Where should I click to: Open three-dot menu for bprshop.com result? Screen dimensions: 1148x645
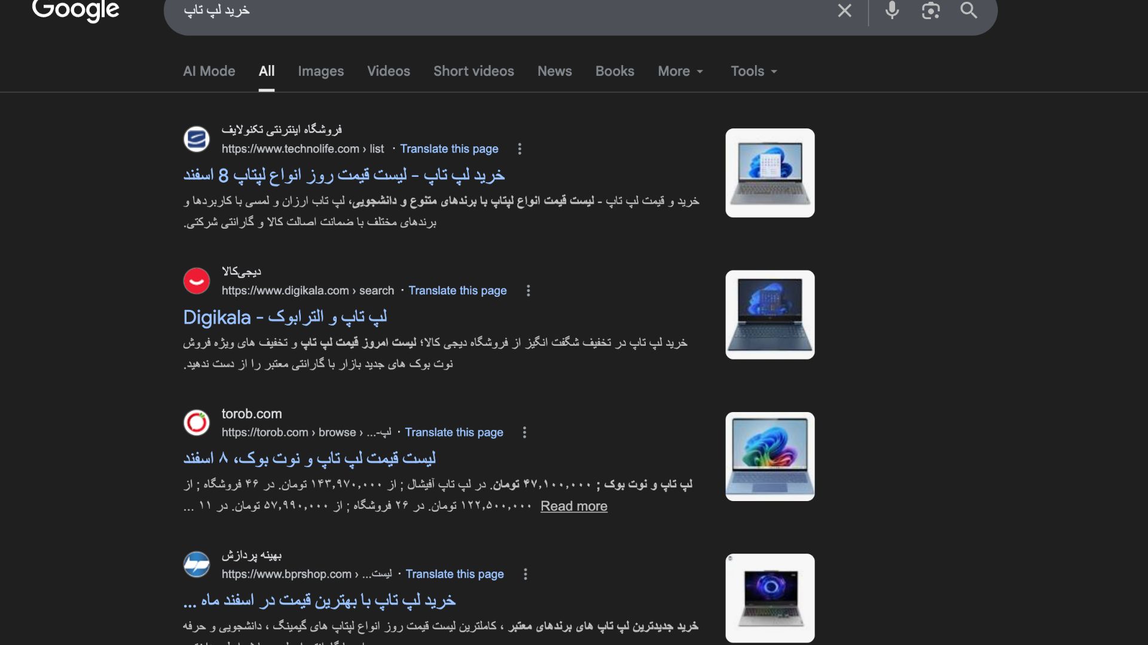tap(525, 575)
